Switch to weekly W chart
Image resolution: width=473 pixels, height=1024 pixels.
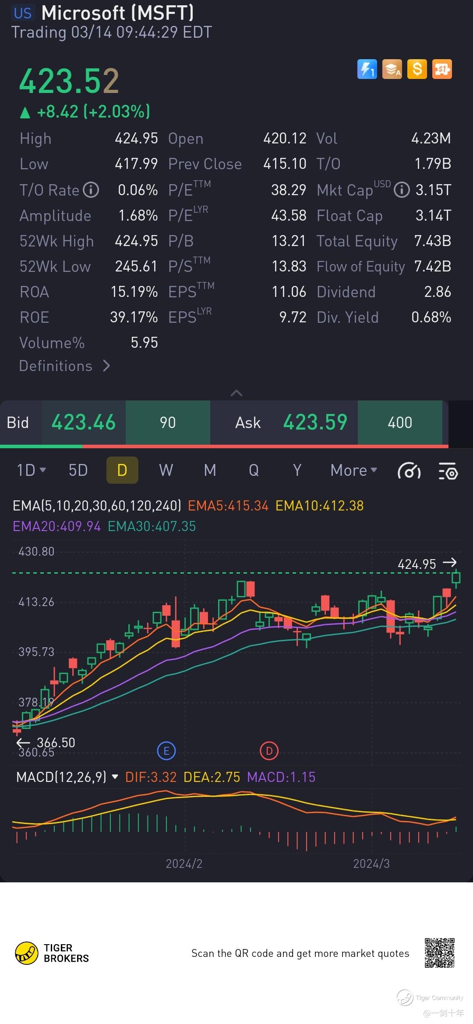[x=166, y=470]
